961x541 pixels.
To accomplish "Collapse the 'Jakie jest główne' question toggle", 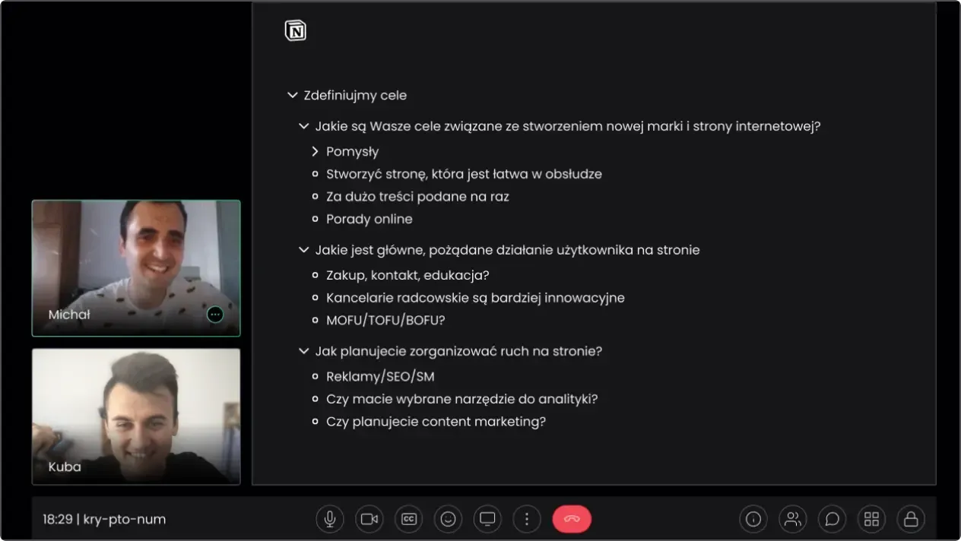I will [x=304, y=250].
